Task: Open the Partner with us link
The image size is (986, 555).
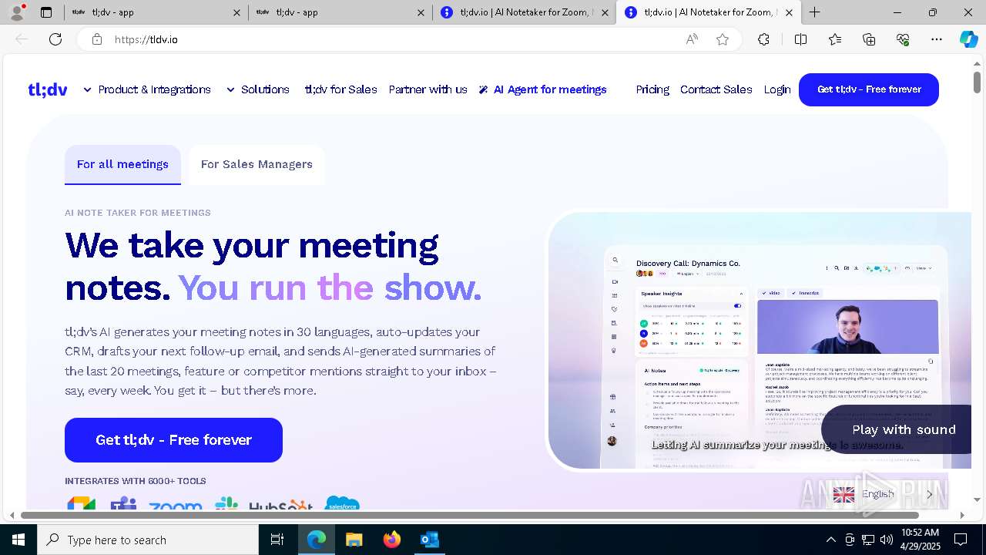Action: pos(428,89)
